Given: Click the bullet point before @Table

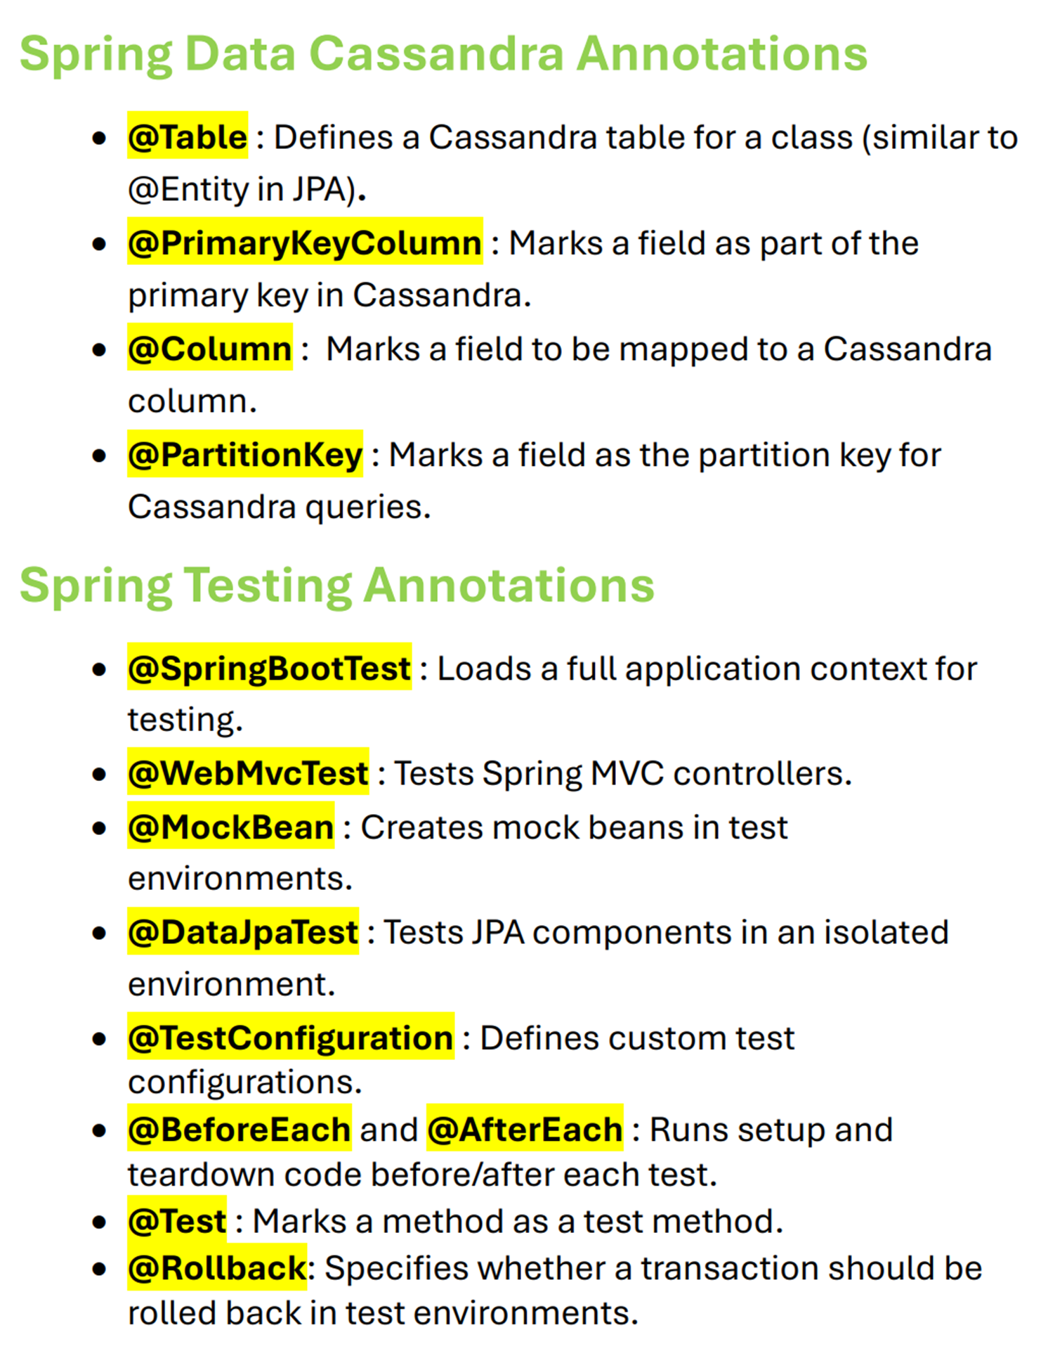Looking at the screenshot, I should click(99, 138).
